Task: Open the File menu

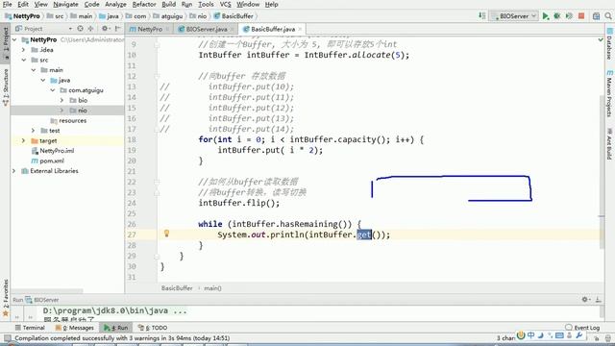Action: [7, 4]
